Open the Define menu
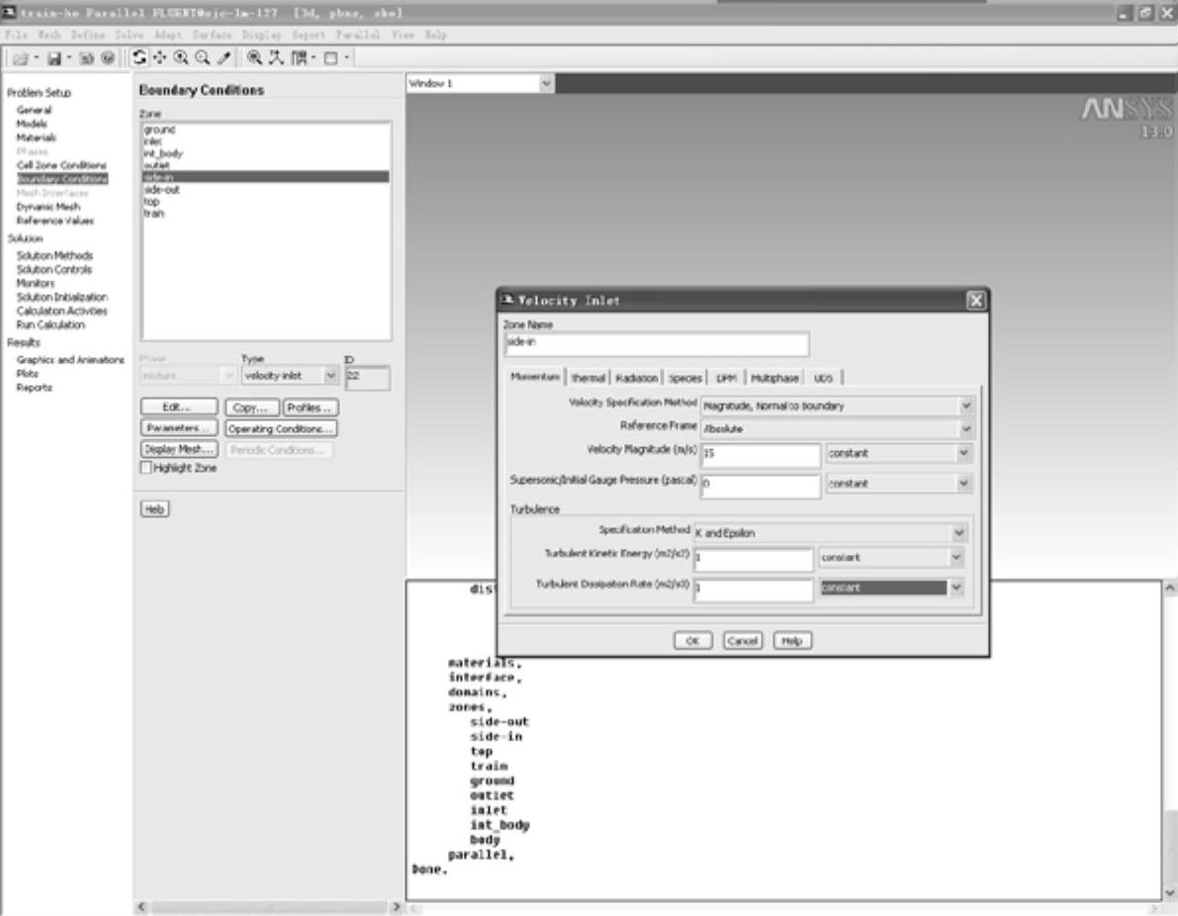The width and height of the screenshot is (1178, 916). pos(87,35)
